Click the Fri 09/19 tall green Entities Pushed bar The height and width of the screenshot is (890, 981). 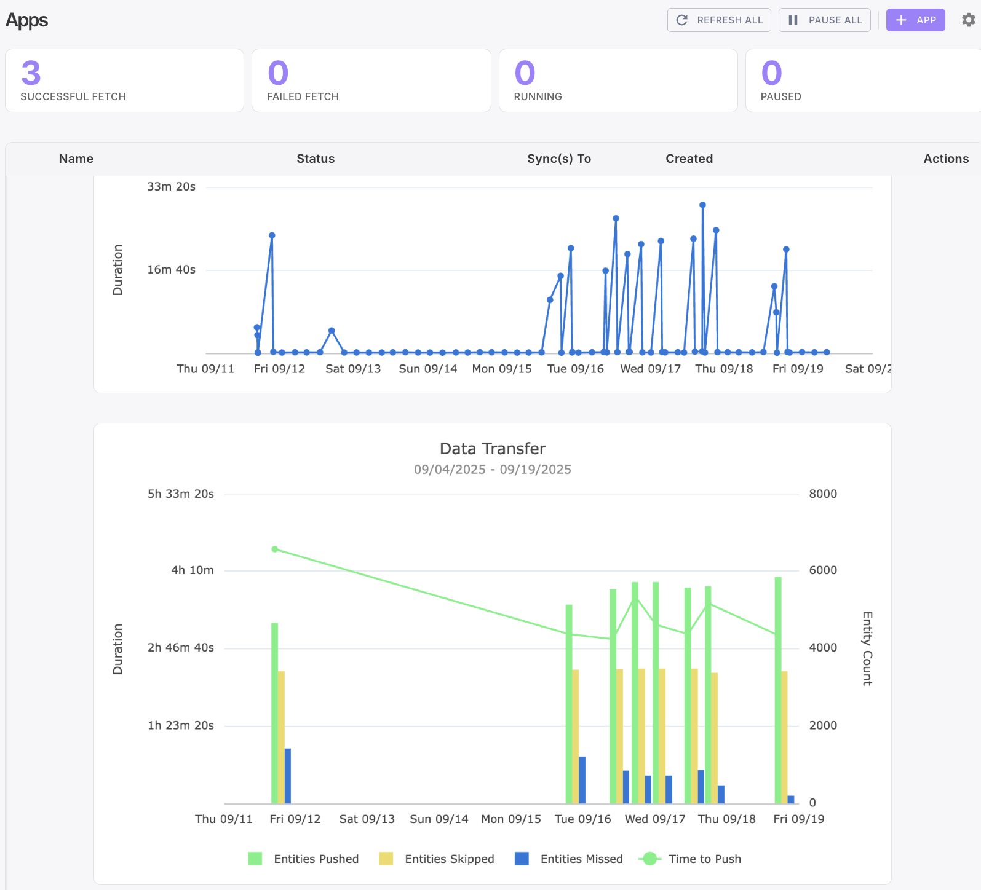coord(778,690)
